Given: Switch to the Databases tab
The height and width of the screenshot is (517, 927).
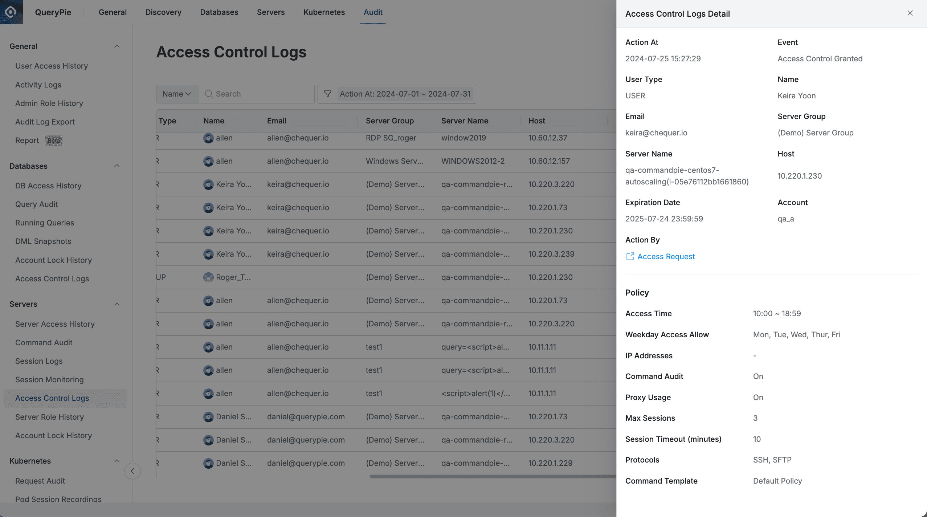Looking at the screenshot, I should point(219,12).
